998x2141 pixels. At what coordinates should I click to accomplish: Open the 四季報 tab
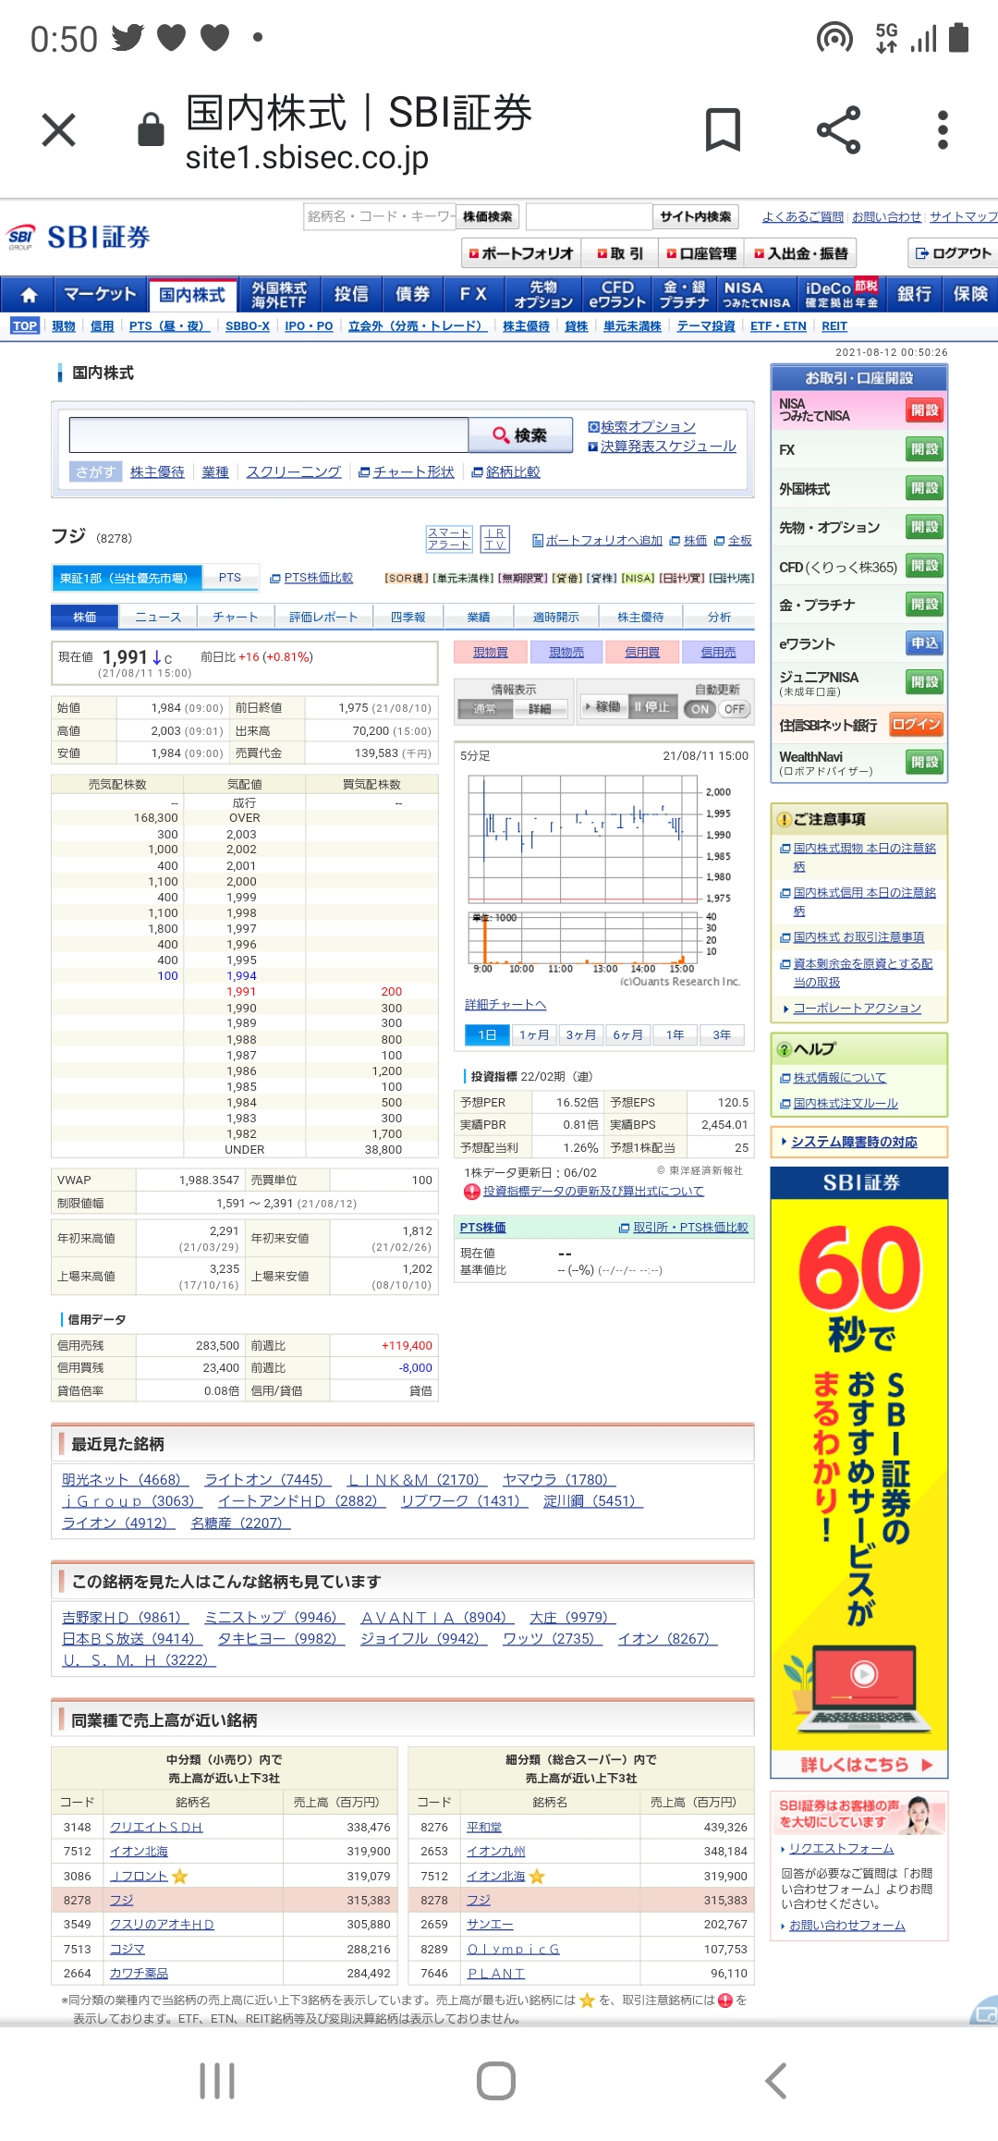point(408,617)
